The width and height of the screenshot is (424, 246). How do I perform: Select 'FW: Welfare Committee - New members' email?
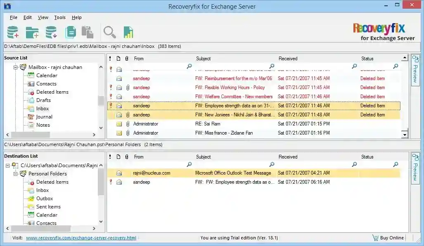[x=253, y=97]
